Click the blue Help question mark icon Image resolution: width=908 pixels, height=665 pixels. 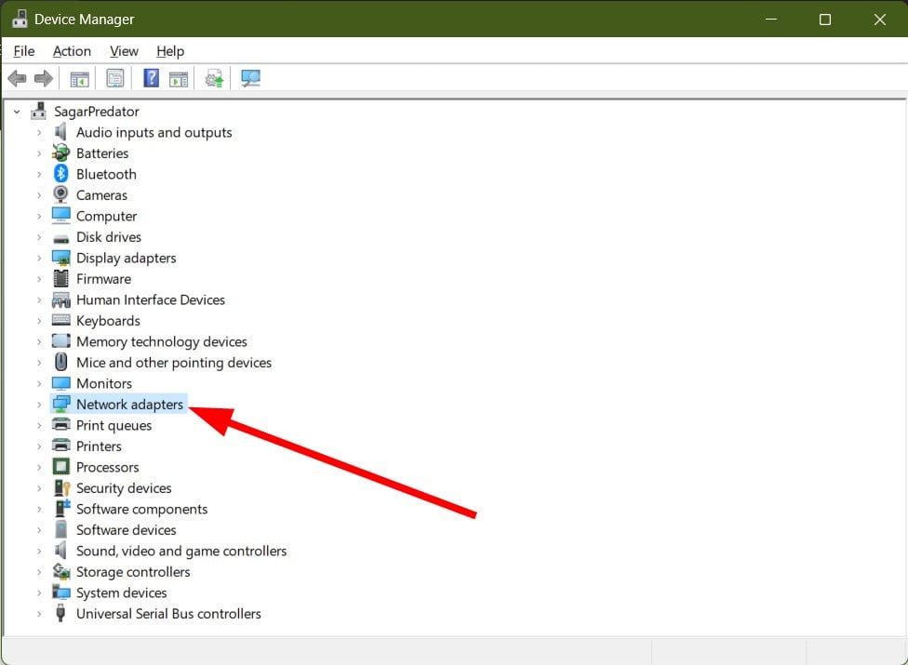151,77
